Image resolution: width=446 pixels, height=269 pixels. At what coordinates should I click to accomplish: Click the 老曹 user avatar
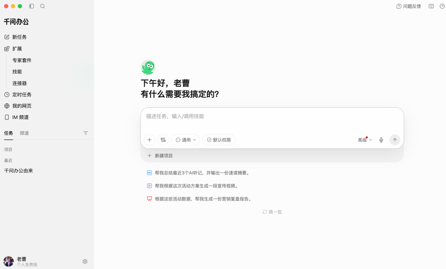tap(9, 262)
